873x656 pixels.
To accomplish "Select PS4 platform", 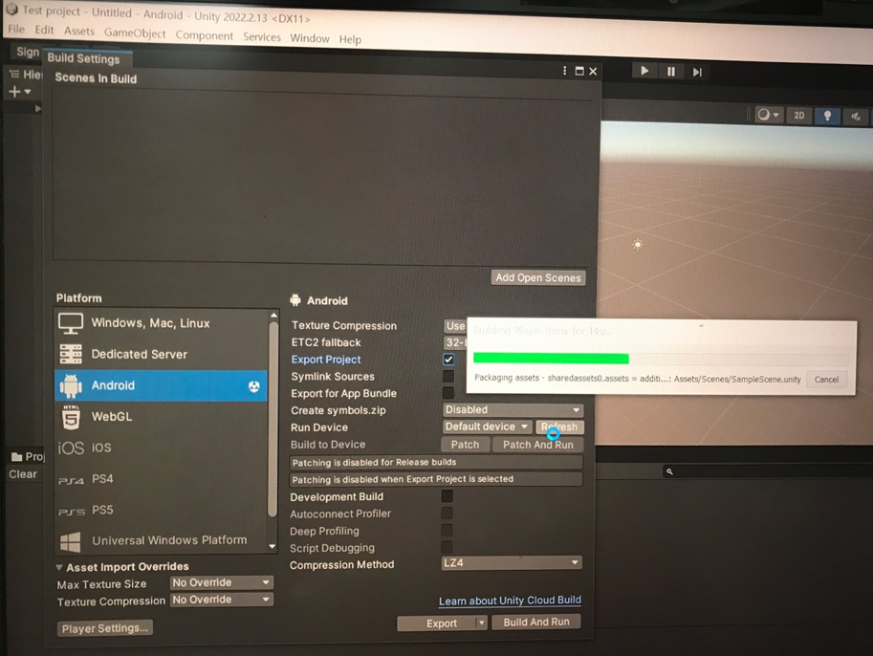I will (x=162, y=479).
